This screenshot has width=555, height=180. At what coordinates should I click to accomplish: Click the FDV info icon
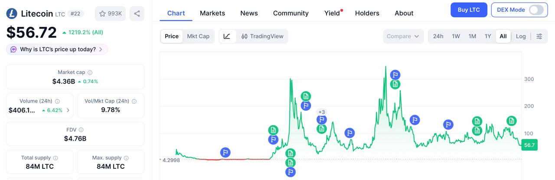point(81,130)
